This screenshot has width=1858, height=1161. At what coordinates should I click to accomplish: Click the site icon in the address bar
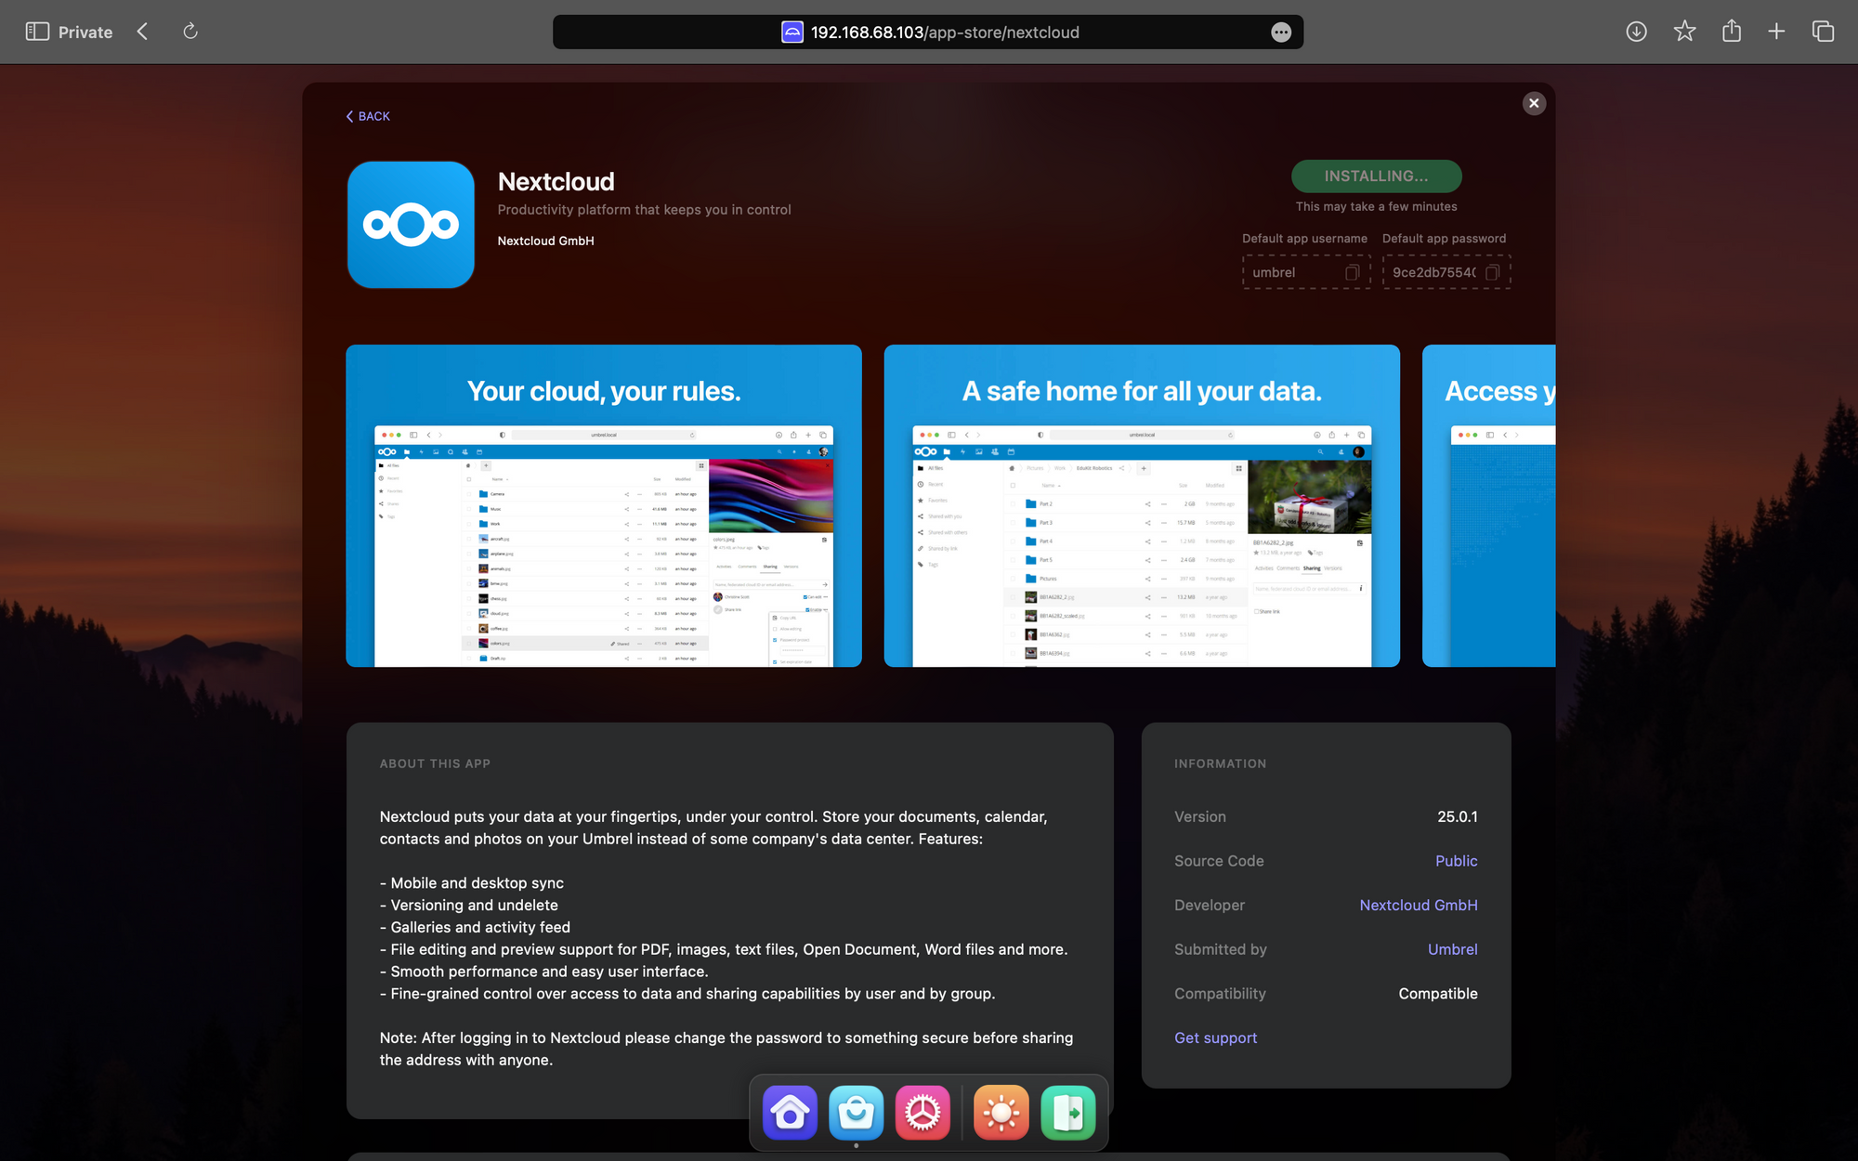click(792, 33)
